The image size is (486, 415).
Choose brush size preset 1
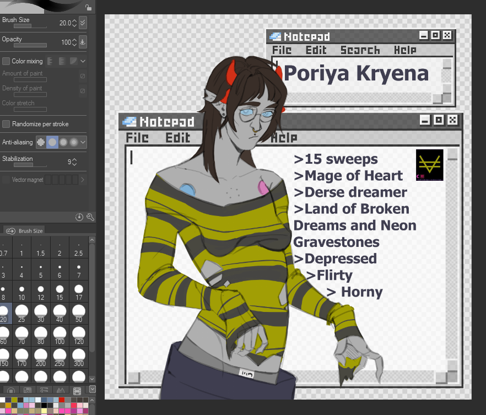(21, 248)
